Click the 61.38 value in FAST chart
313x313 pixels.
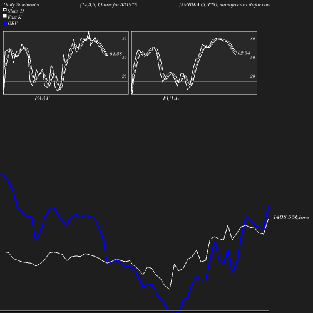click(116, 54)
